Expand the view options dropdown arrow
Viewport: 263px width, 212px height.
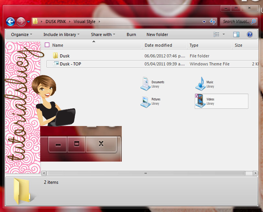[x=224, y=35]
